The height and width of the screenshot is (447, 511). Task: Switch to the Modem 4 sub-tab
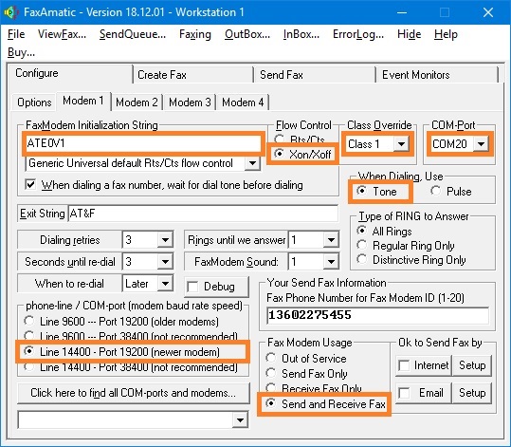coord(243,102)
